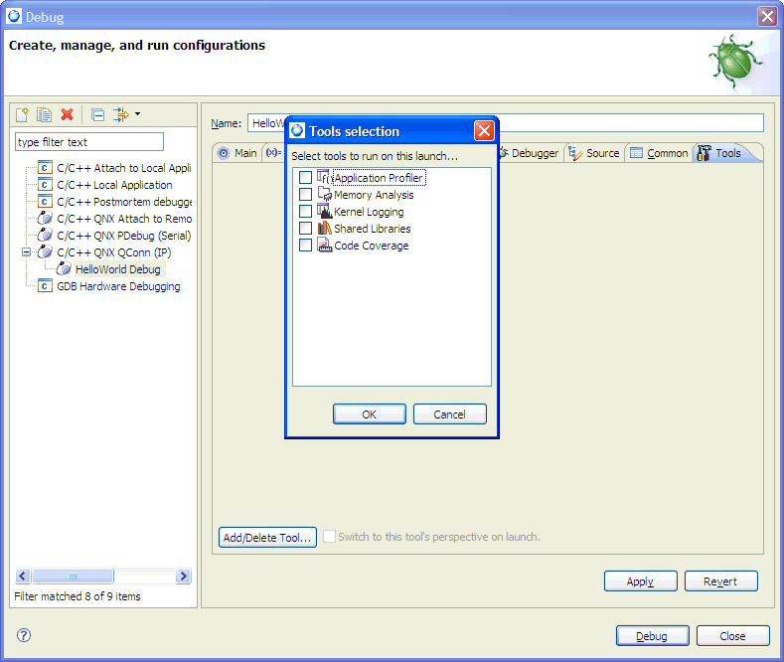Screen dimensions: 784x662
Task: Click the Shared Libraries books icon
Action: point(324,229)
